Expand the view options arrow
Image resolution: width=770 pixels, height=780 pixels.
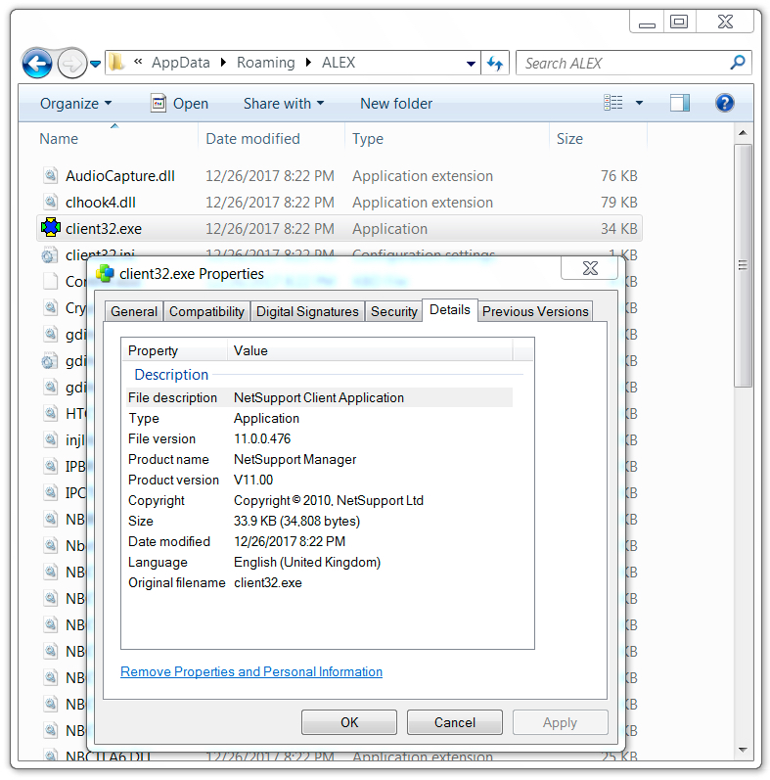639,103
